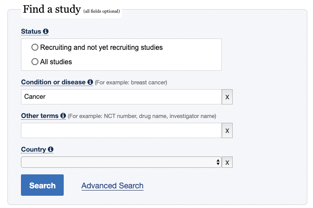Clear the Other terms field with X

coord(227,131)
